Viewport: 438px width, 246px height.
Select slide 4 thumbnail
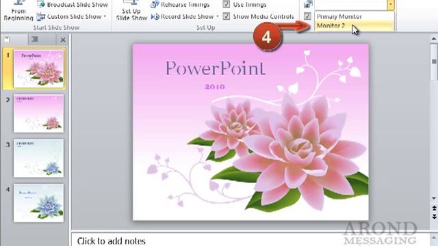[x=38, y=203]
